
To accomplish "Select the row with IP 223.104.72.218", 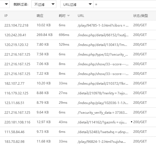I will coord(78,25).
